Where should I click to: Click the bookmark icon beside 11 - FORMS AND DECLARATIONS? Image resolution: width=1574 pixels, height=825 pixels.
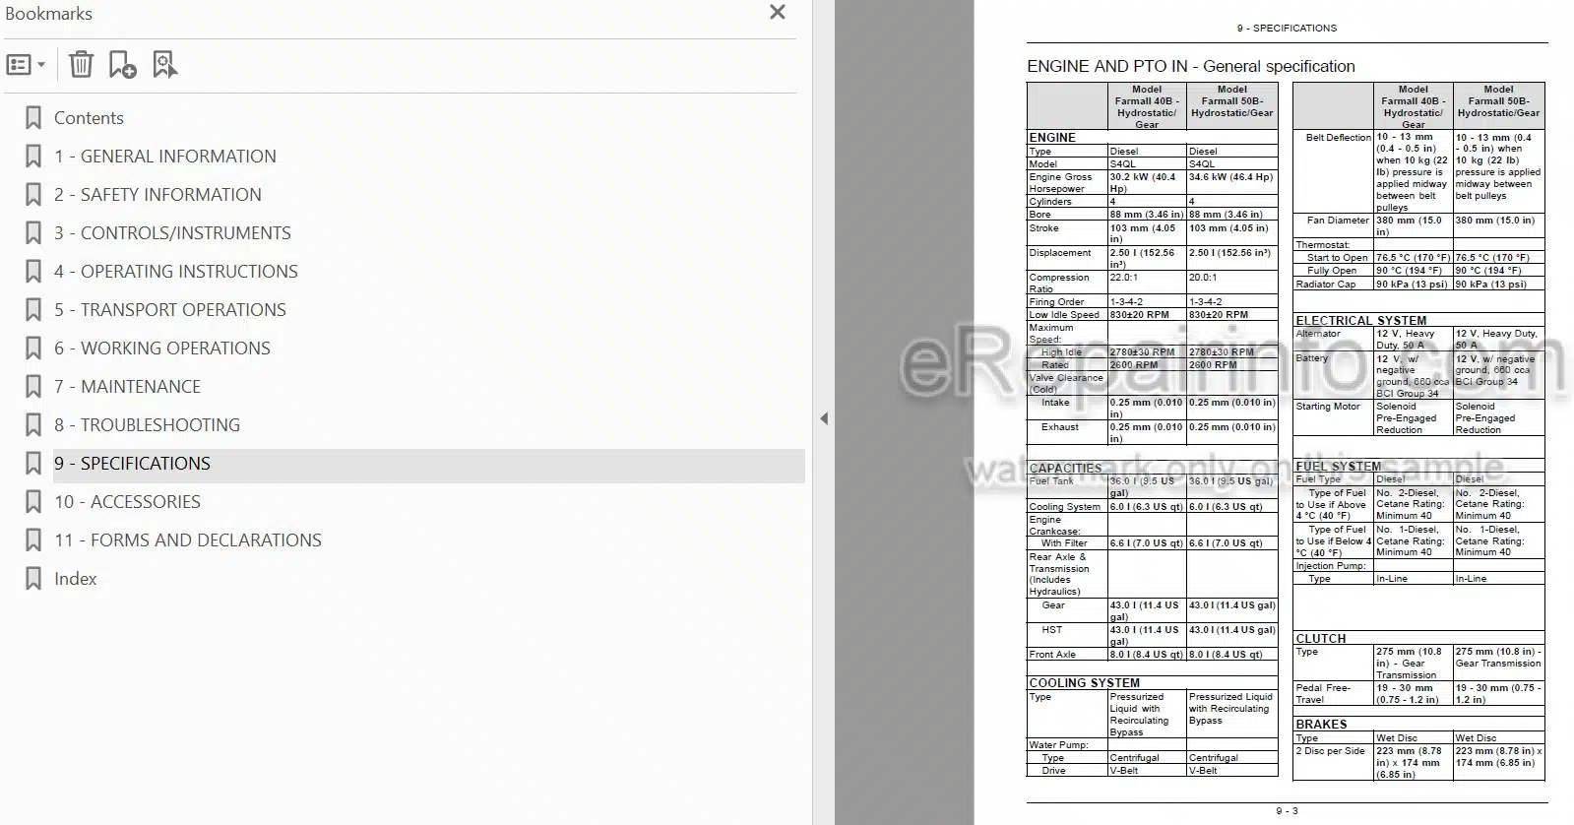coord(33,540)
